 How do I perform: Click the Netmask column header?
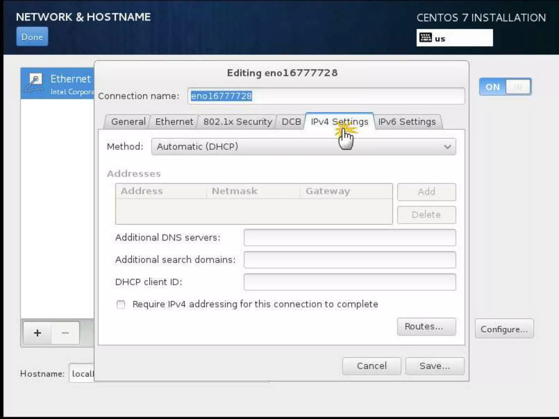tap(253, 191)
